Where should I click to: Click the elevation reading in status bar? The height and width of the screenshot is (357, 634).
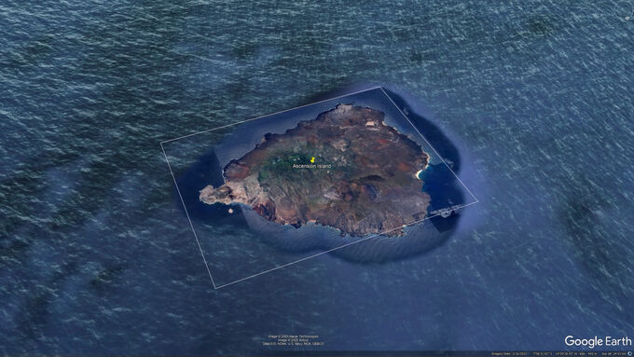pos(588,354)
